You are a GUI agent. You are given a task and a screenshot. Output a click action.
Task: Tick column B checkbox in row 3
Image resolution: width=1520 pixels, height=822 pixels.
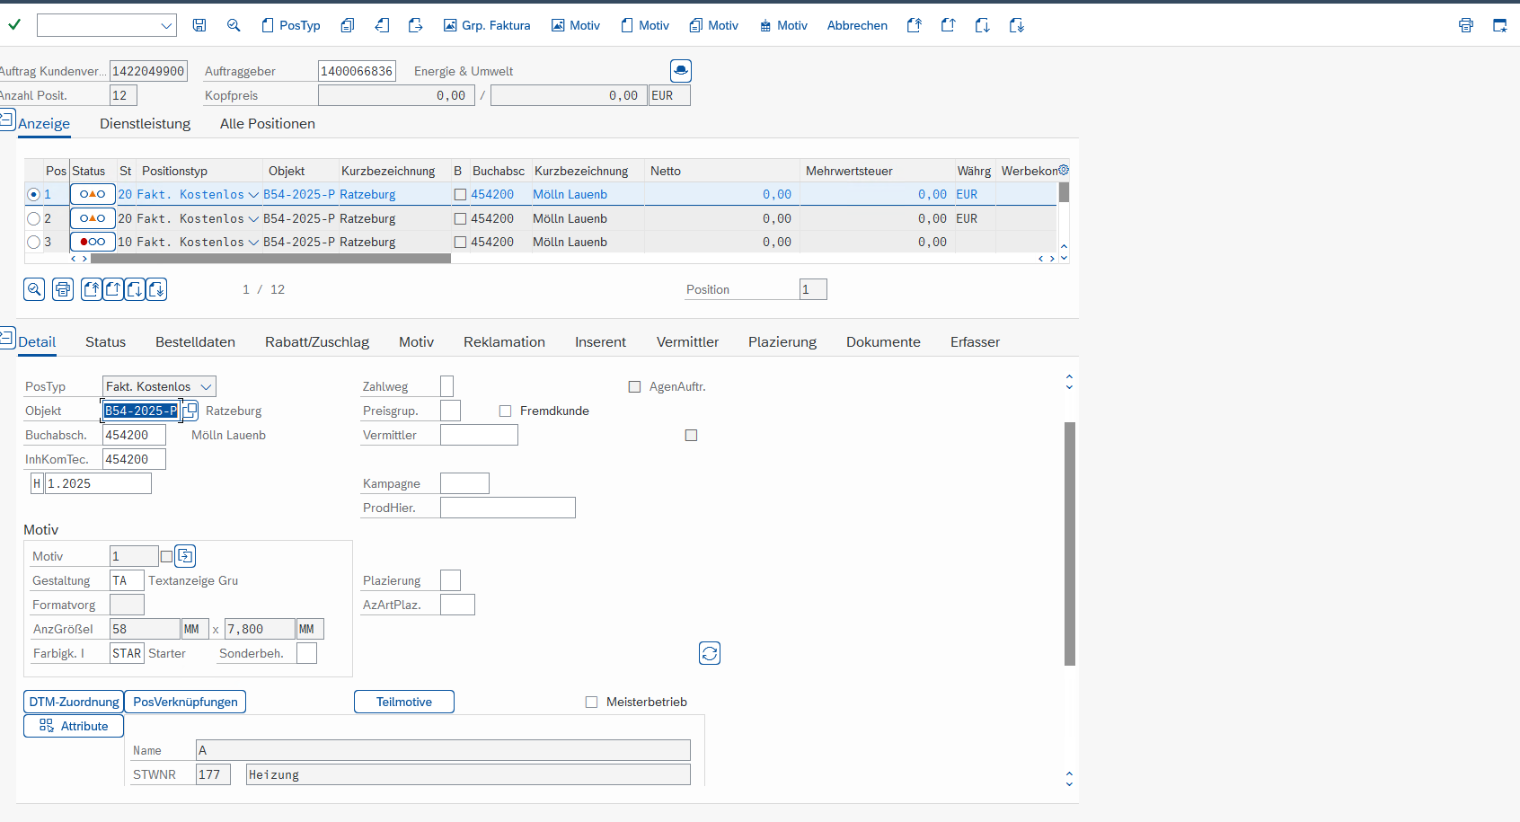[x=460, y=242]
